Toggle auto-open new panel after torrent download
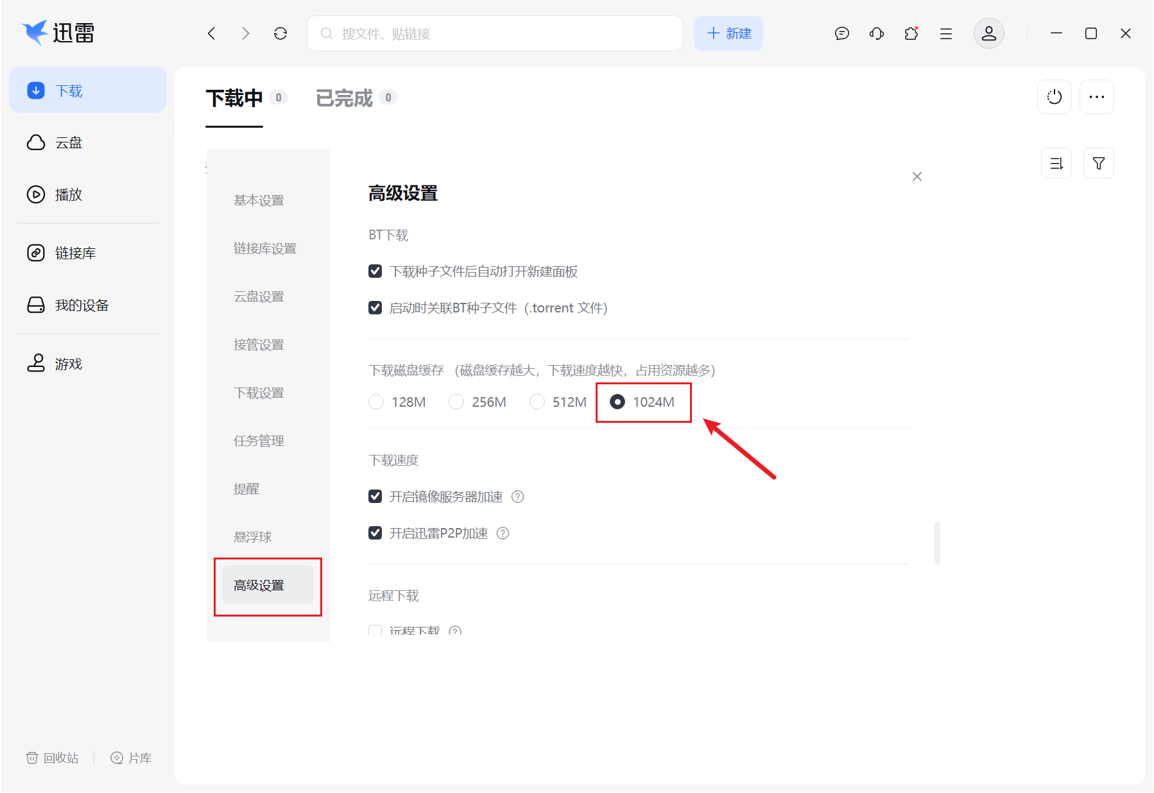 (x=375, y=271)
